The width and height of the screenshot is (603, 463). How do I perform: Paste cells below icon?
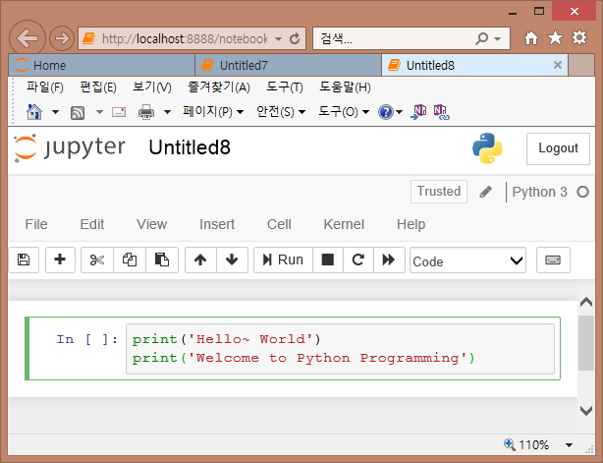[162, 260]
